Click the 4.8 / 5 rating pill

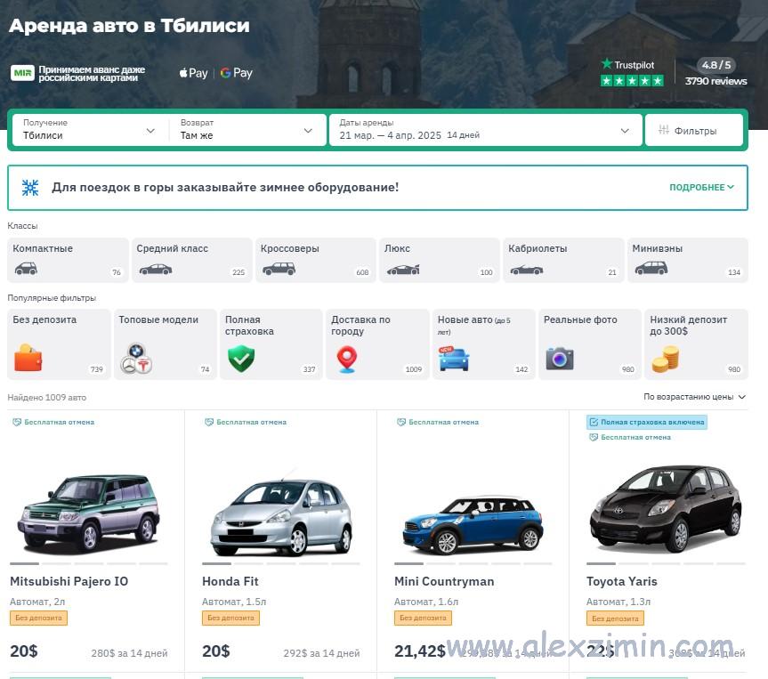point(716,65)
